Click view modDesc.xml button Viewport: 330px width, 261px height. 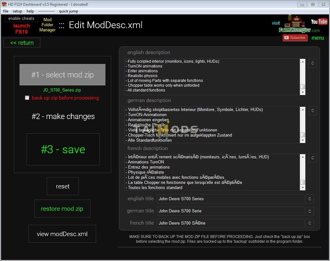click(x=62, y=234)
